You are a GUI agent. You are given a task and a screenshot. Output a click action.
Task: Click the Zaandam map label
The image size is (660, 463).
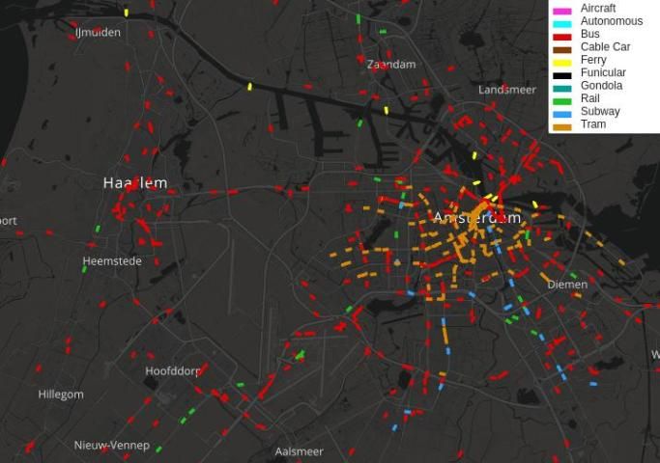pyautogui.click(x=391, y=65)
